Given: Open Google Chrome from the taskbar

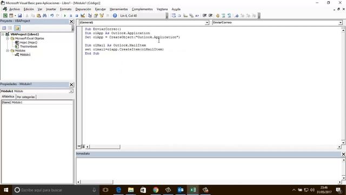Looking at the screenshot, I should click(x=156, y=190).
